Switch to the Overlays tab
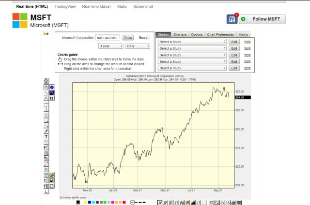The width and height of the screenshot is (310, 205). [180, 34]
